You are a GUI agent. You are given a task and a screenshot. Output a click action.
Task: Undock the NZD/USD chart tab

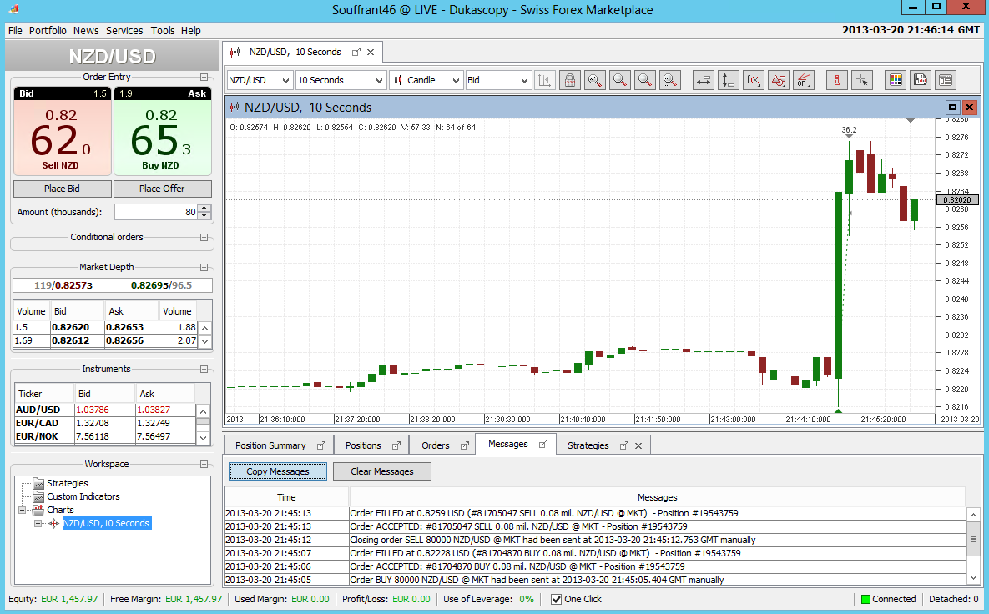(356, 53)
